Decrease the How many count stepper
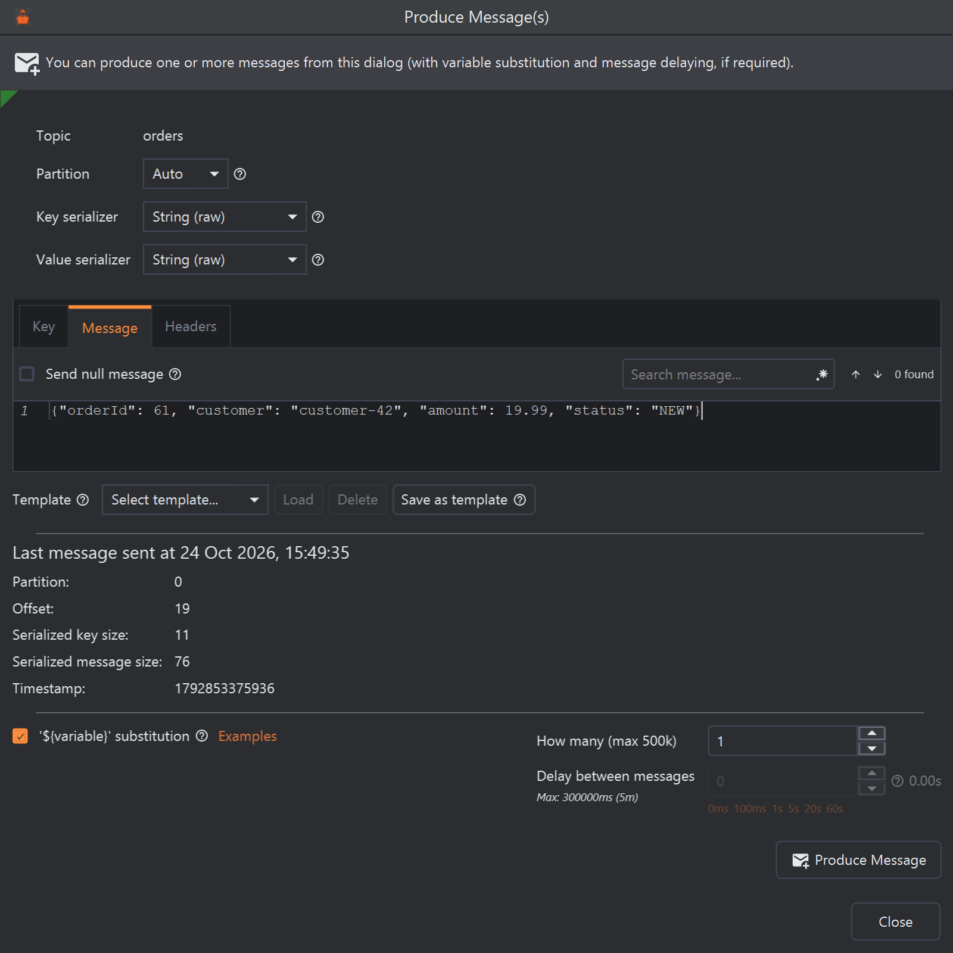 [x=872, y=749]
